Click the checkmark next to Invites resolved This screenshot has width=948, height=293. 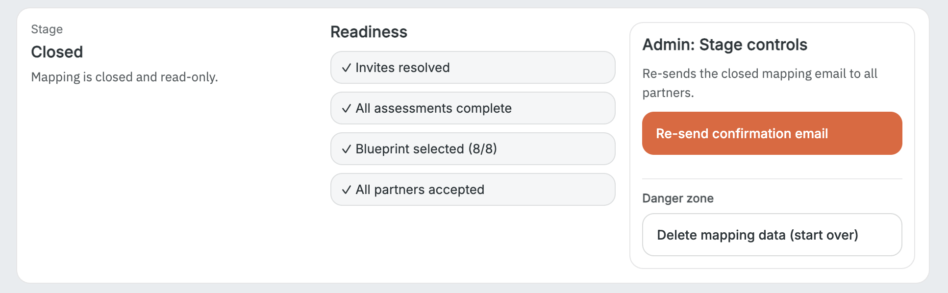tap(347, 68)
